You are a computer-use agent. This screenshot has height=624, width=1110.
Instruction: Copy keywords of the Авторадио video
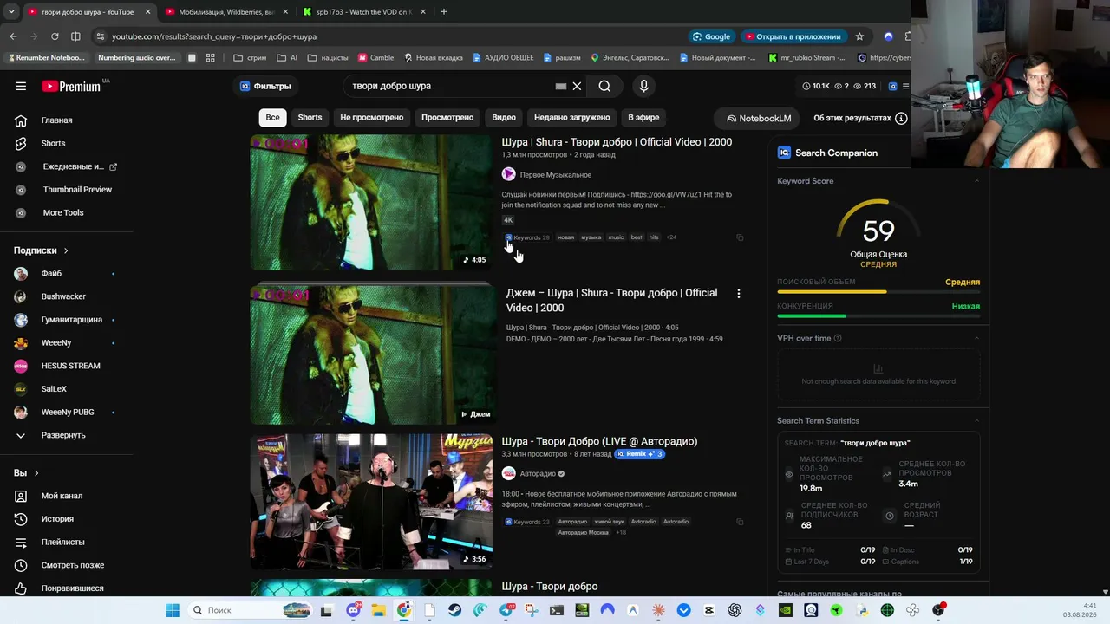pos(740,522)
